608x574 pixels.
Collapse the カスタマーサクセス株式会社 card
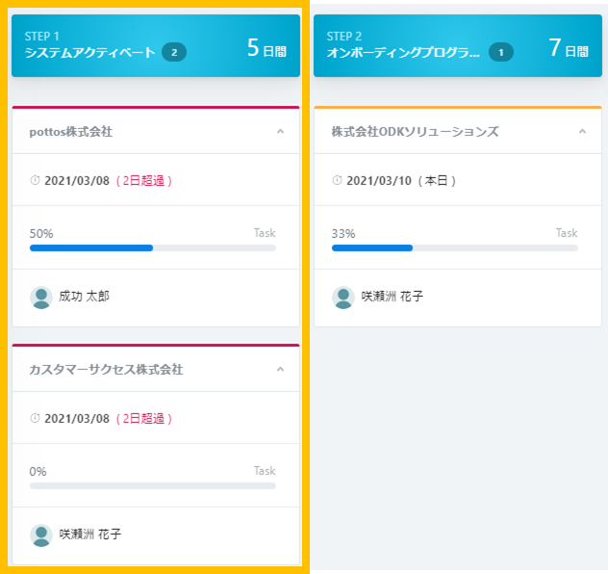point(280,369)
